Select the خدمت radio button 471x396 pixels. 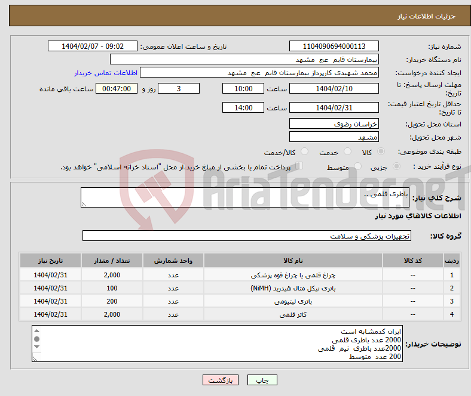347,151
